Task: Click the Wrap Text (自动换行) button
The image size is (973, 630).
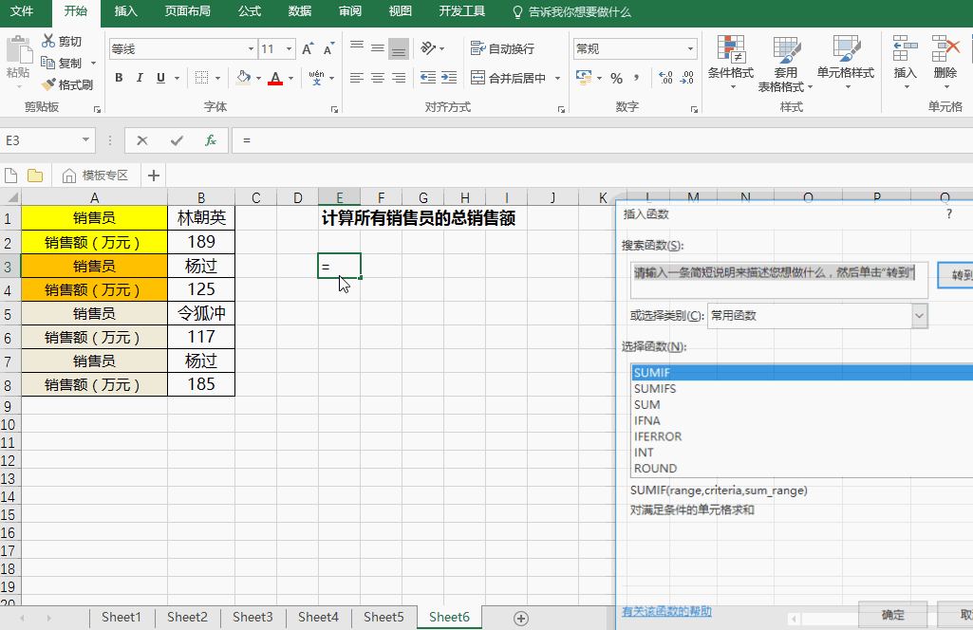Action: tap(502, 48)
